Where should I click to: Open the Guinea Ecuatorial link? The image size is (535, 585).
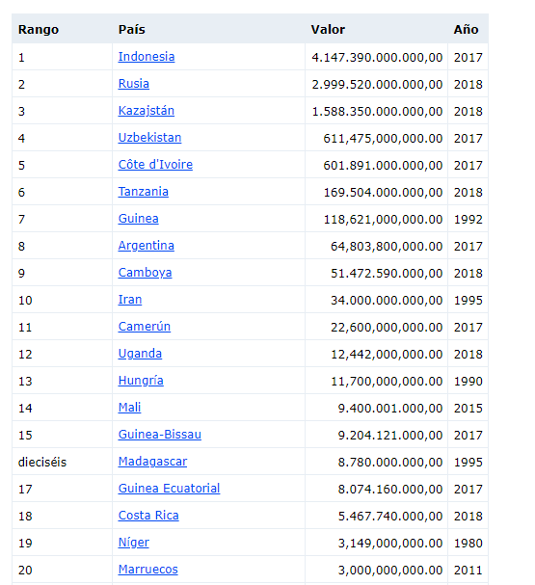coord(169,489)
